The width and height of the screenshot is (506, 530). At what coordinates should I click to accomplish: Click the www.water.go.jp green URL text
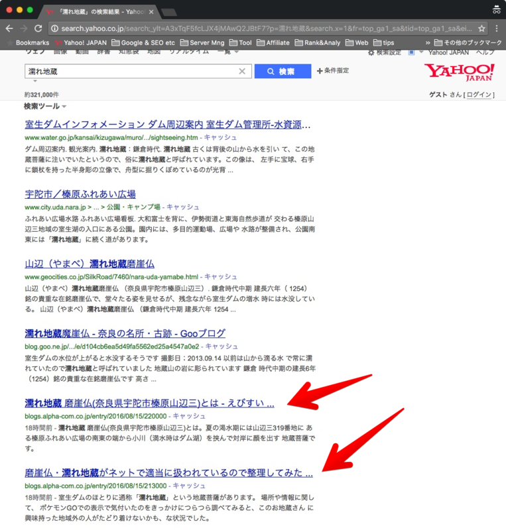111,138
